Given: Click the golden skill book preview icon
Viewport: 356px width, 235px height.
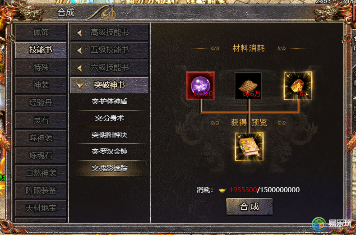Looking at the screenshot, I should click(250, 147).
